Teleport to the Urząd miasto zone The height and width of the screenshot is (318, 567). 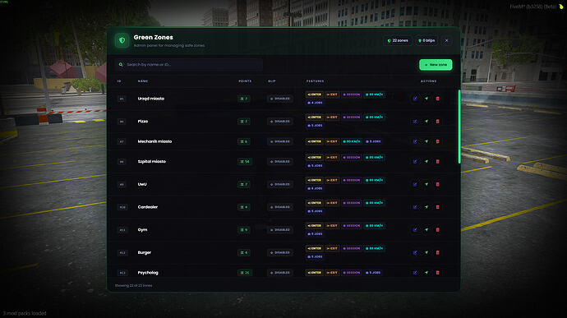(426, 99)
